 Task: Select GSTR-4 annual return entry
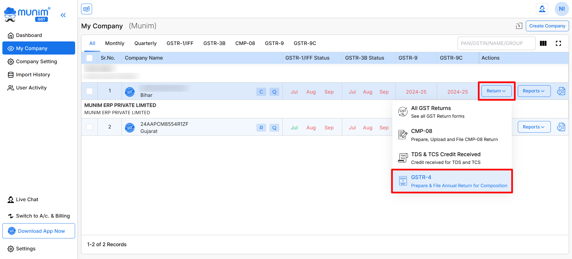pyautogui.click(x=452, y=181)
